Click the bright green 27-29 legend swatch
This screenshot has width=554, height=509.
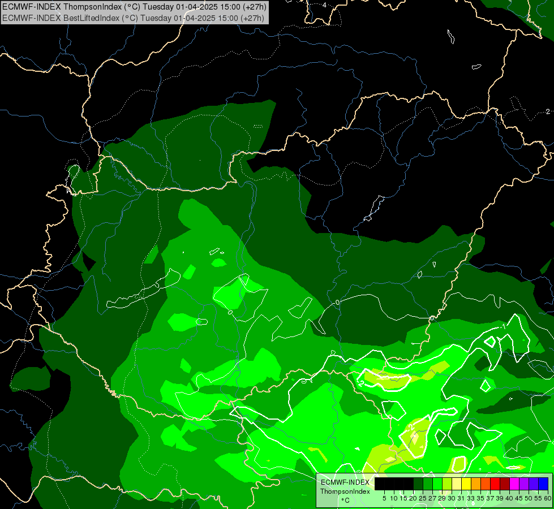(x=437, y=484)
